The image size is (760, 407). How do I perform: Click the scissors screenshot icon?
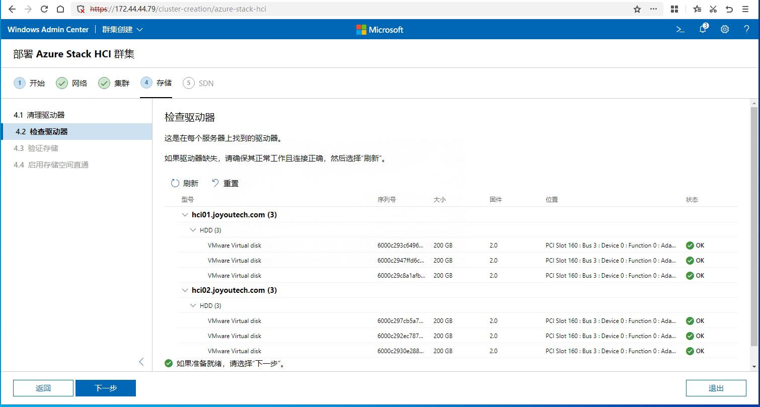(713, 9)
